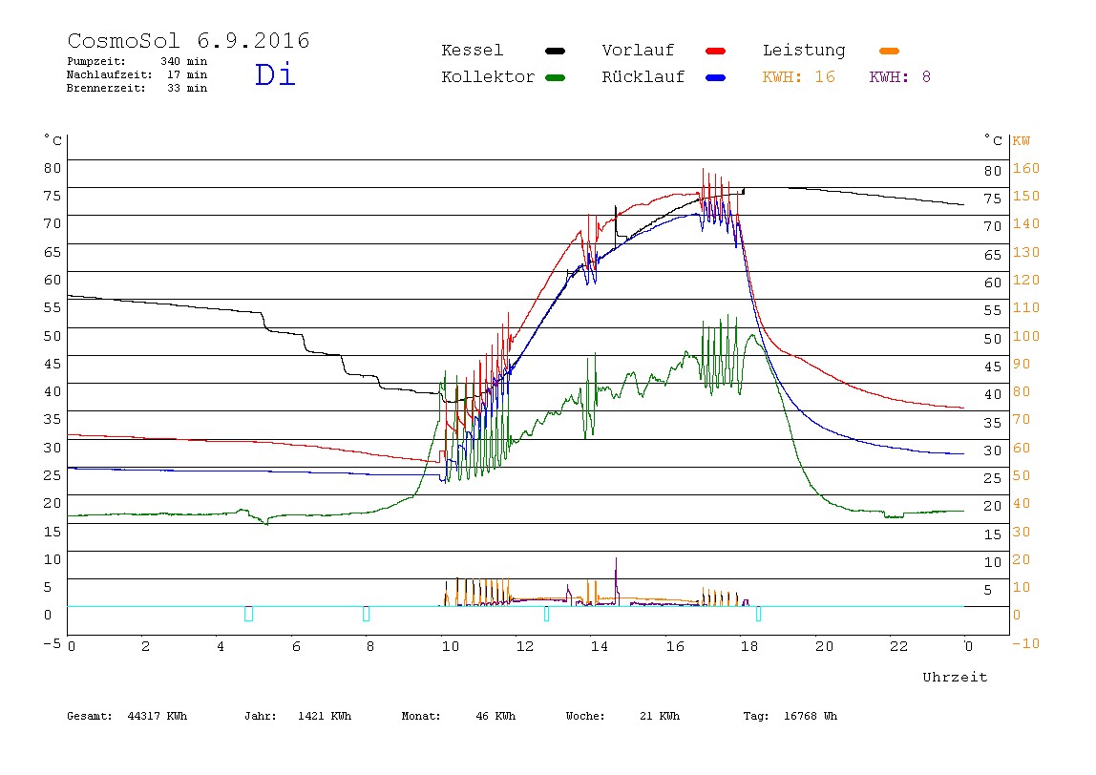This screenshot has width=1096, height=775.
Task: Click the 'Tag:' label in the footer
Action: pos(755,716)
